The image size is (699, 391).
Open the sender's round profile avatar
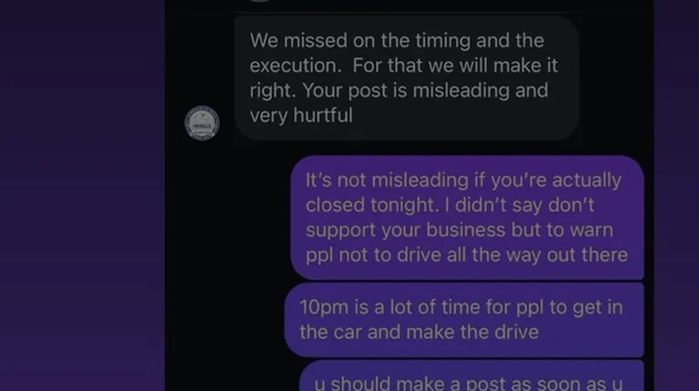[x=202, y=123]
